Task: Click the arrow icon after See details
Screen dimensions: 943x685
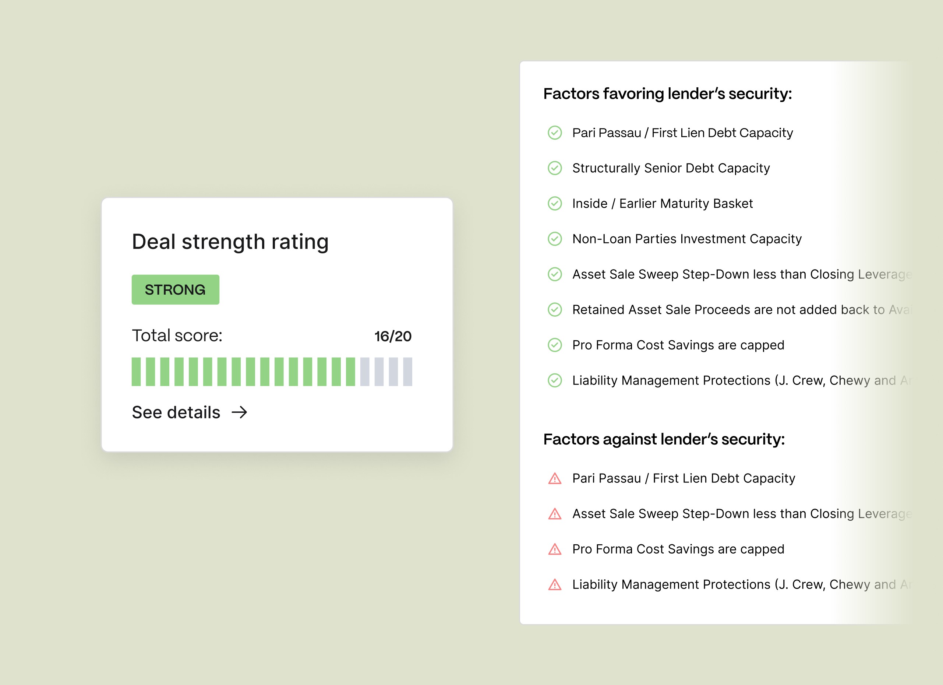Action: (x=240, y=412)
